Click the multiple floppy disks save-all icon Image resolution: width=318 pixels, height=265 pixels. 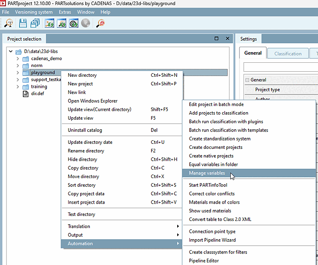(x=35, y=24)
